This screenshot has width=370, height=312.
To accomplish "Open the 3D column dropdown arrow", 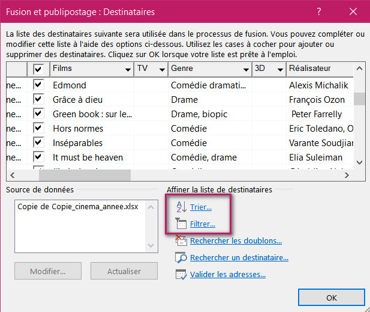I will pos(279,70).
